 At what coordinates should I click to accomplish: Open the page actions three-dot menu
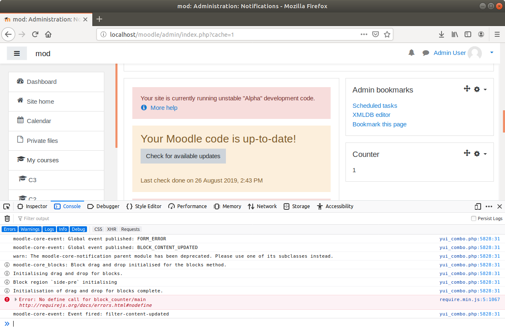[364, 34]
